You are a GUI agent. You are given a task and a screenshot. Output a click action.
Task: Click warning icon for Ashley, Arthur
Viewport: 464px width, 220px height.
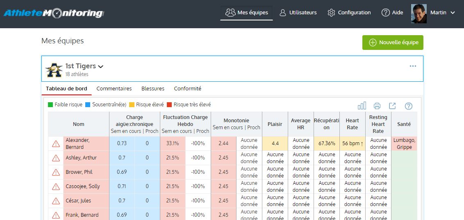(x=56, y=158)
